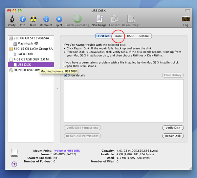The image size is (197, 178).
Task: Switch to the Erase tab
Action: [x=118, y=36]
